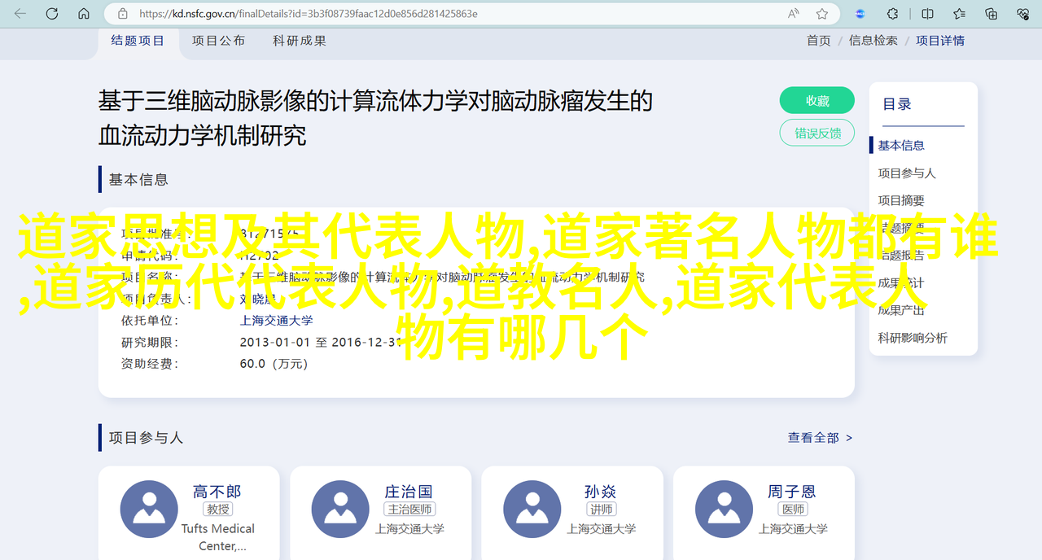Click the back navigation arrow
Screen dimensions: 1042x560
(20, 14)
